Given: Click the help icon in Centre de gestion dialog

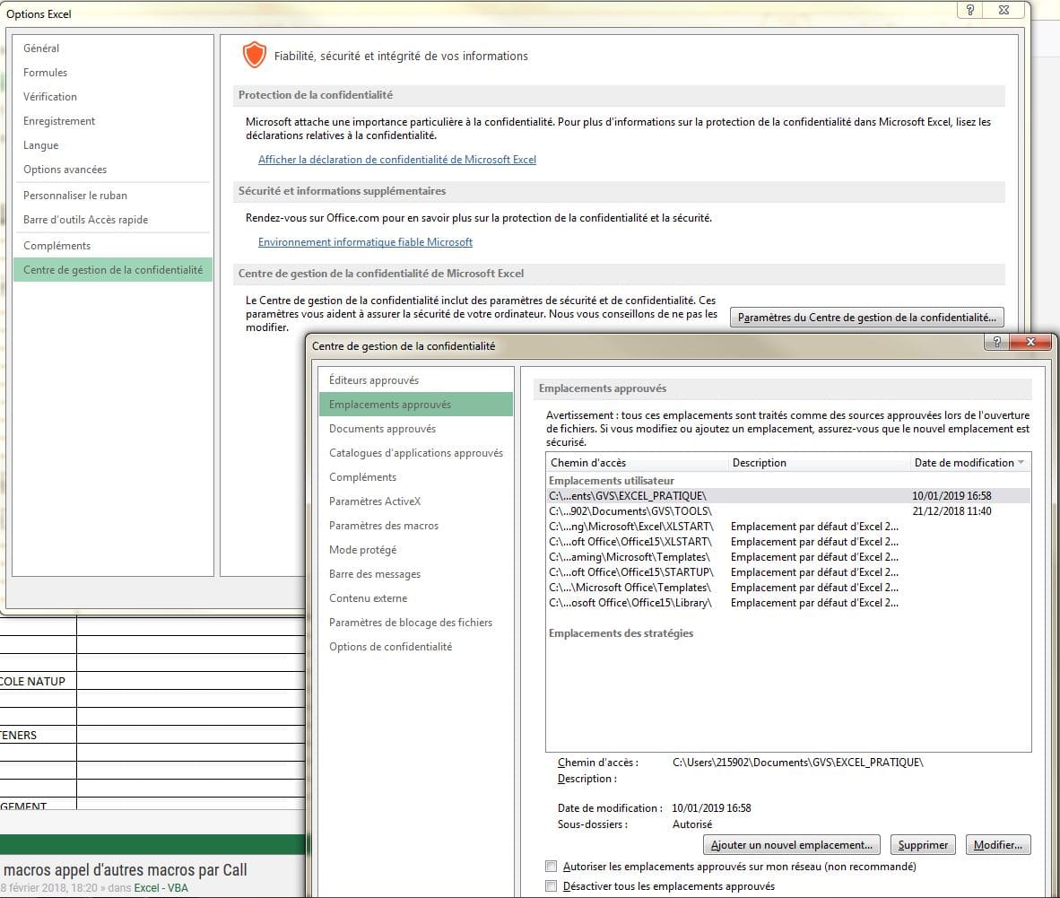Looking at the screenshot, I should (x=996, y=343).
